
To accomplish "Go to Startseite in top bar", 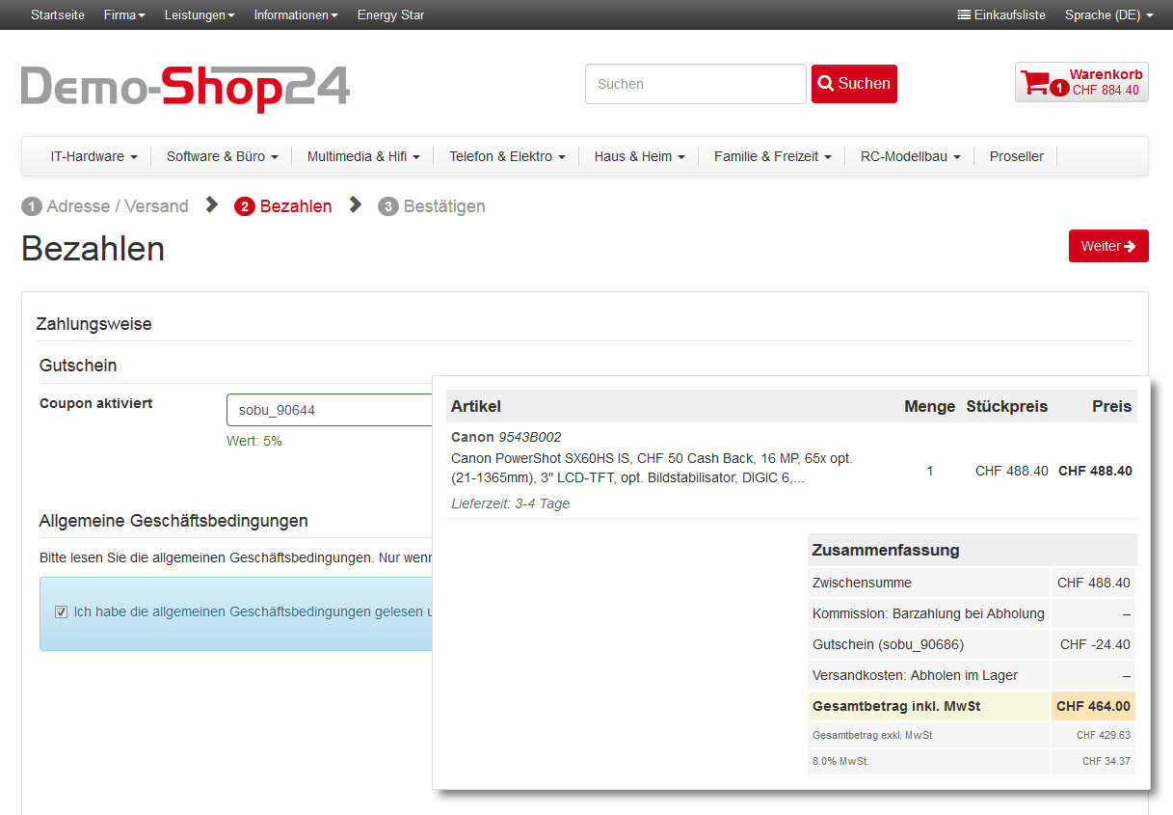I will (58, 15).
